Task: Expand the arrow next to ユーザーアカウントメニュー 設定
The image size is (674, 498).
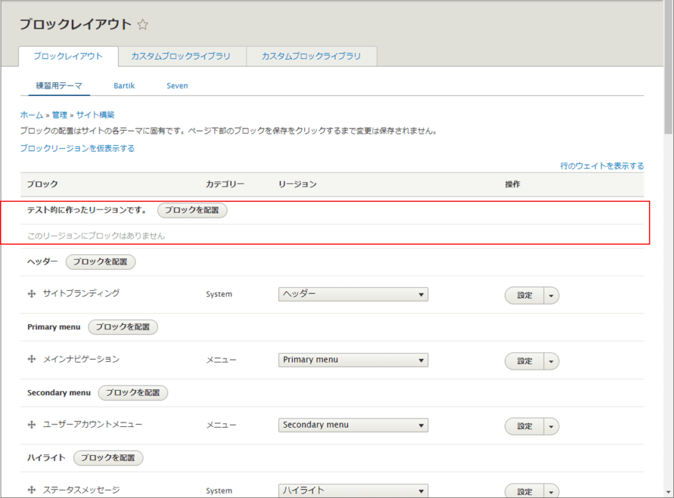Action: click(x=551, y=426)
